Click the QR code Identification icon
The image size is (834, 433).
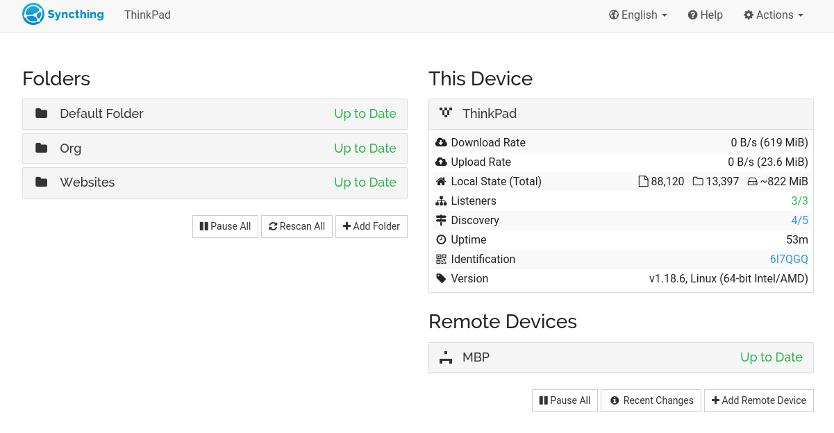[x=441, y=260]
